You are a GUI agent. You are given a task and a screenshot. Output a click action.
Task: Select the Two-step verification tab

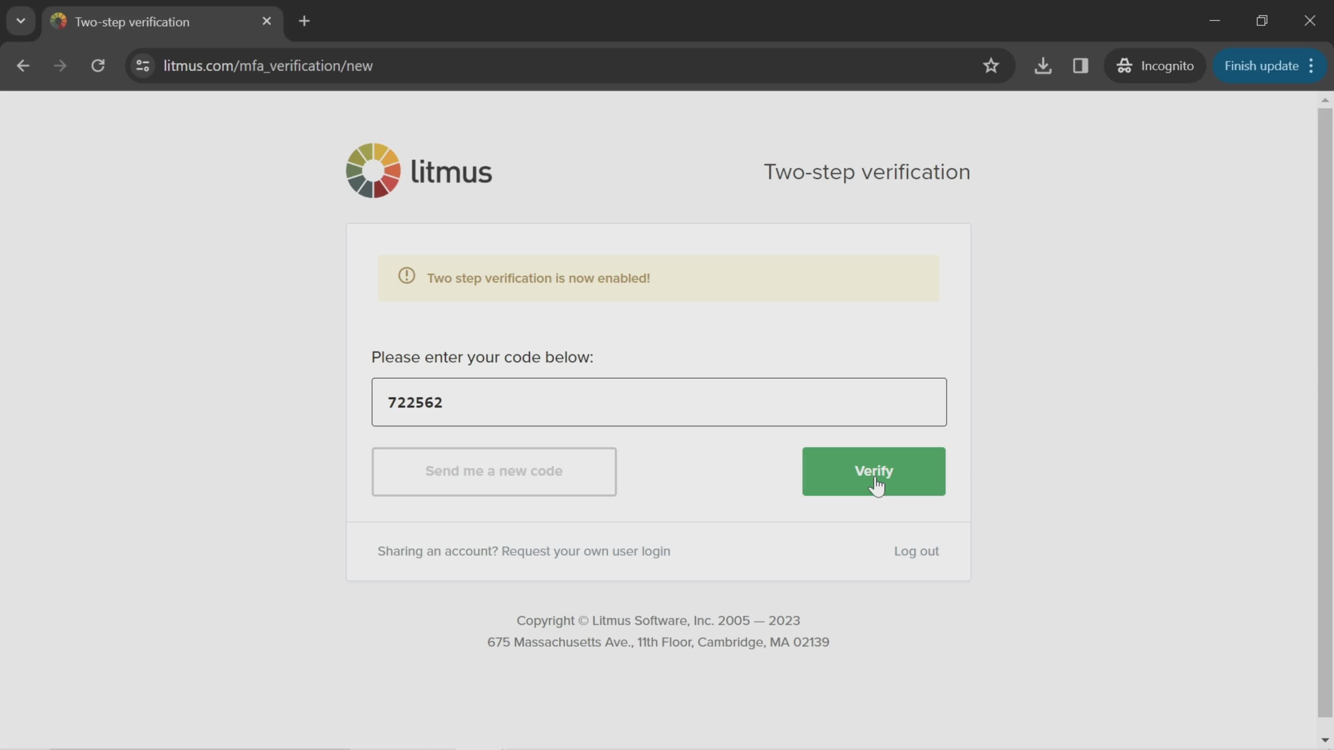(x=163, y=22)
